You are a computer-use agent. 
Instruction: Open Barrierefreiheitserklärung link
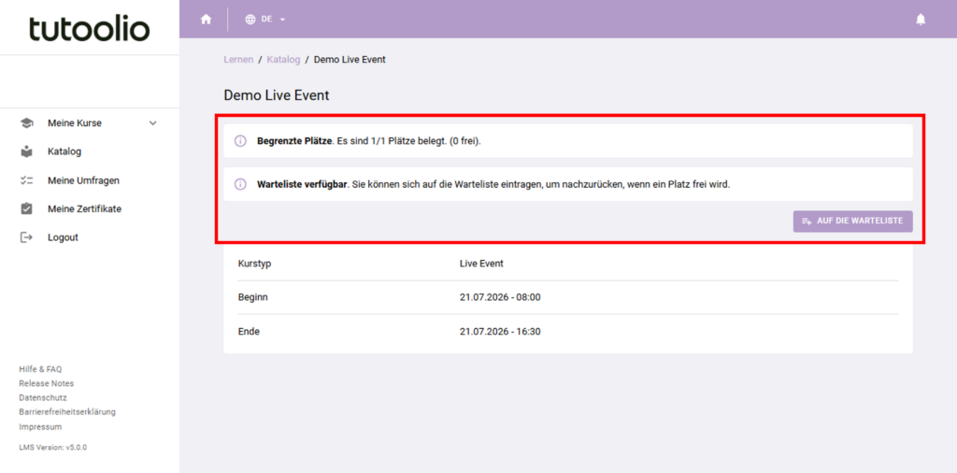67,411
